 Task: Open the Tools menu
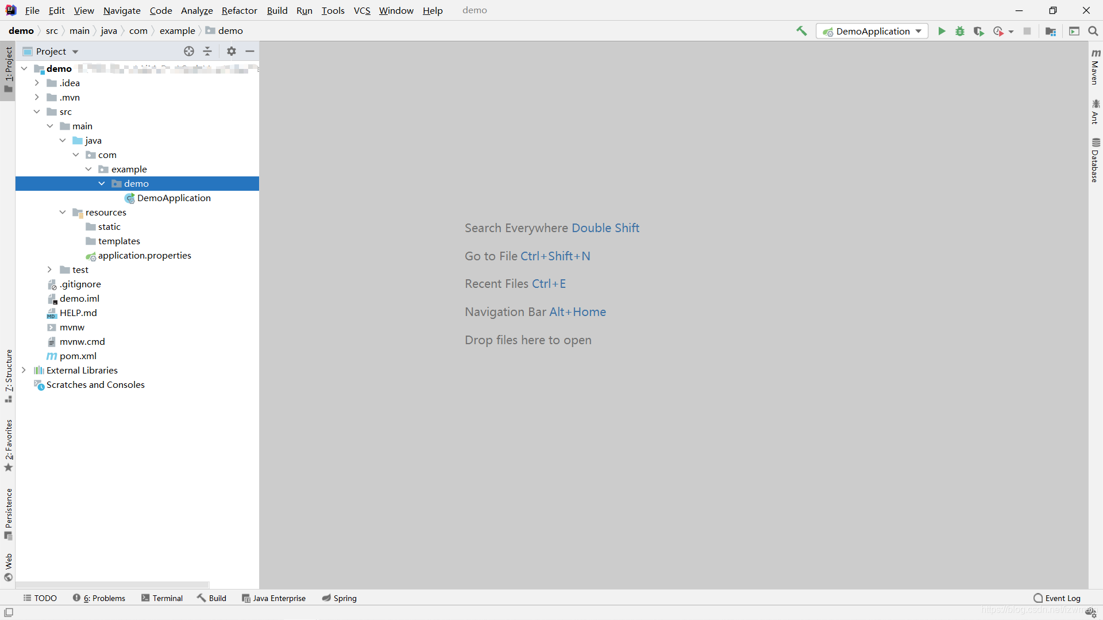pos(333,10)
